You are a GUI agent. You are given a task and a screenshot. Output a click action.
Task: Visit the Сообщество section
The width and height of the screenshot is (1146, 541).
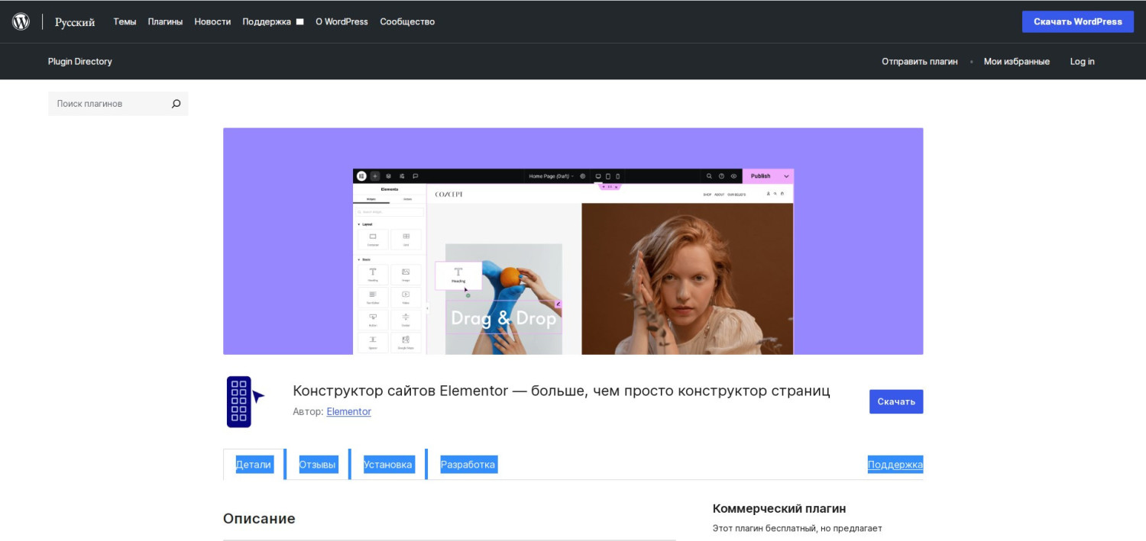click(x=407, y=21)
